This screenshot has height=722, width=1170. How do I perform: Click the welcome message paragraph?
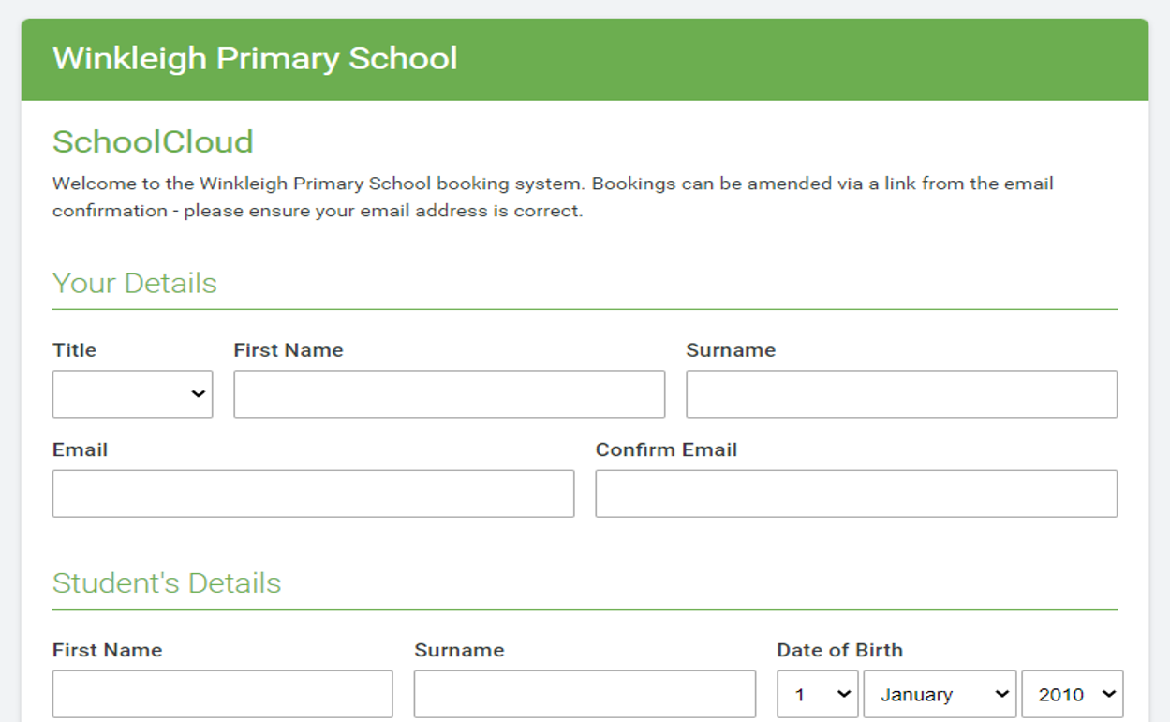click(553, 197)
